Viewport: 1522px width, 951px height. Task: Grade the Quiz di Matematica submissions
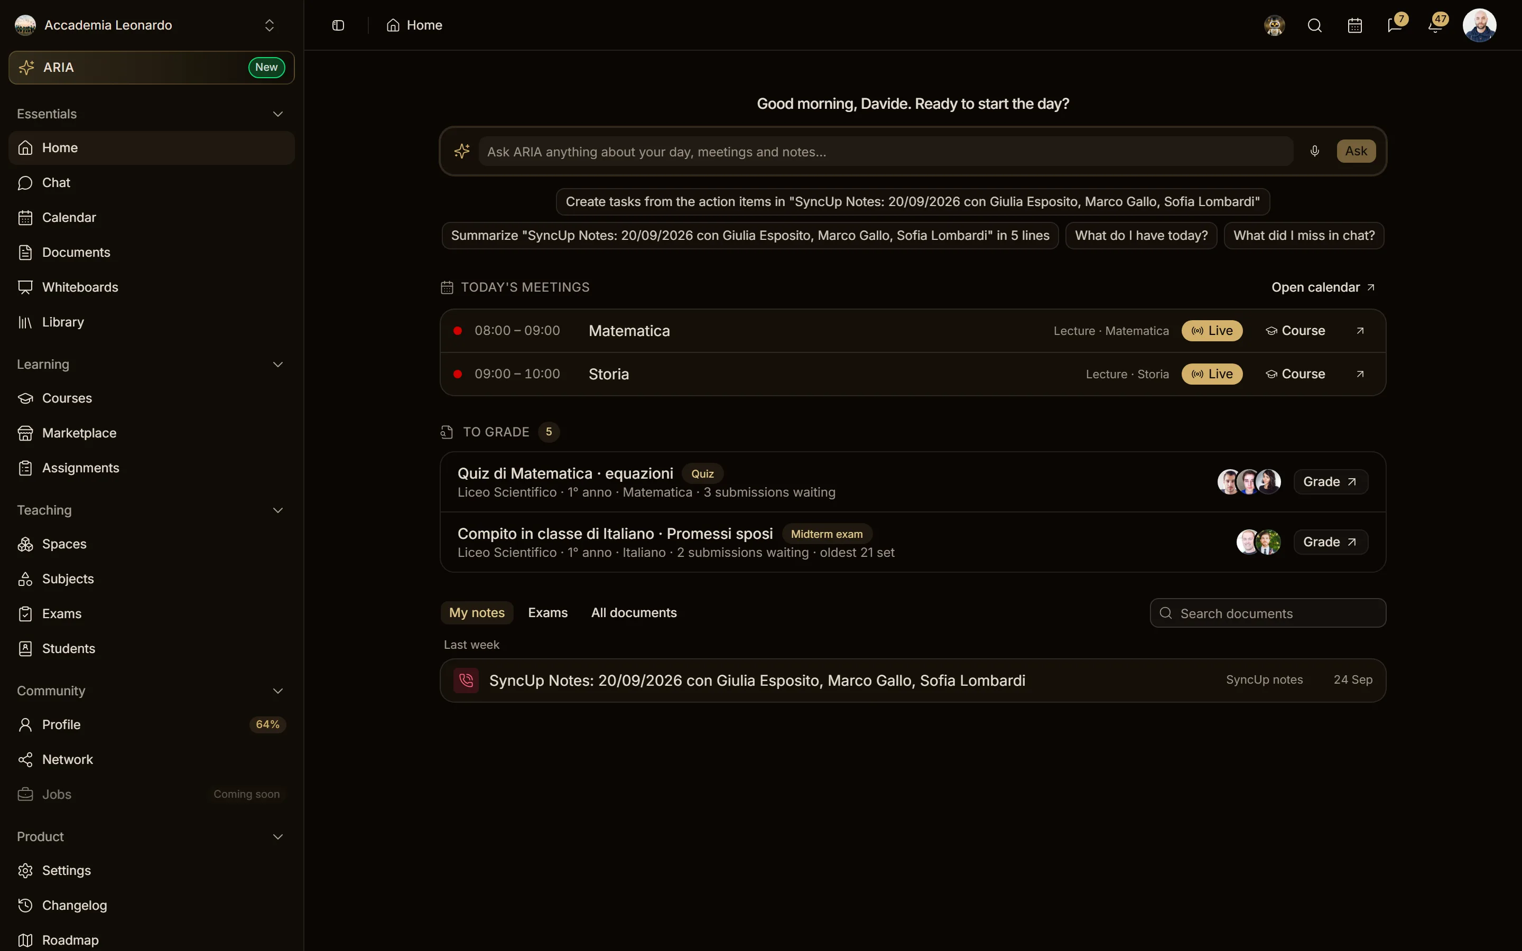pyautogui.click(x=1330, y=482)
